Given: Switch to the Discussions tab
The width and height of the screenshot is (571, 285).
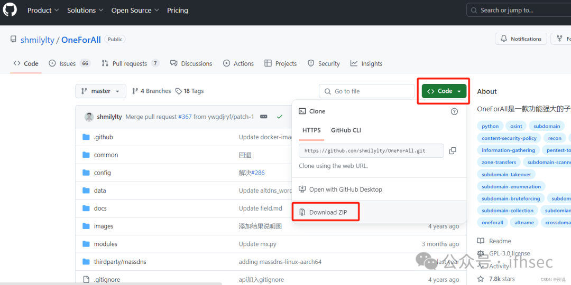Looking at the screenshot, I should click(191, 64).
